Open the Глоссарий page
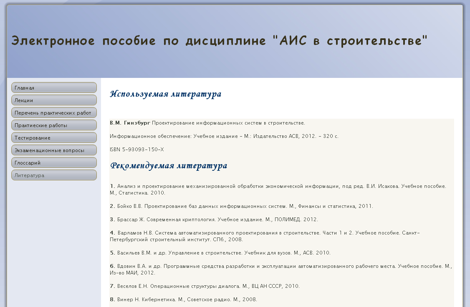470x307 pixels. (54, 163)
